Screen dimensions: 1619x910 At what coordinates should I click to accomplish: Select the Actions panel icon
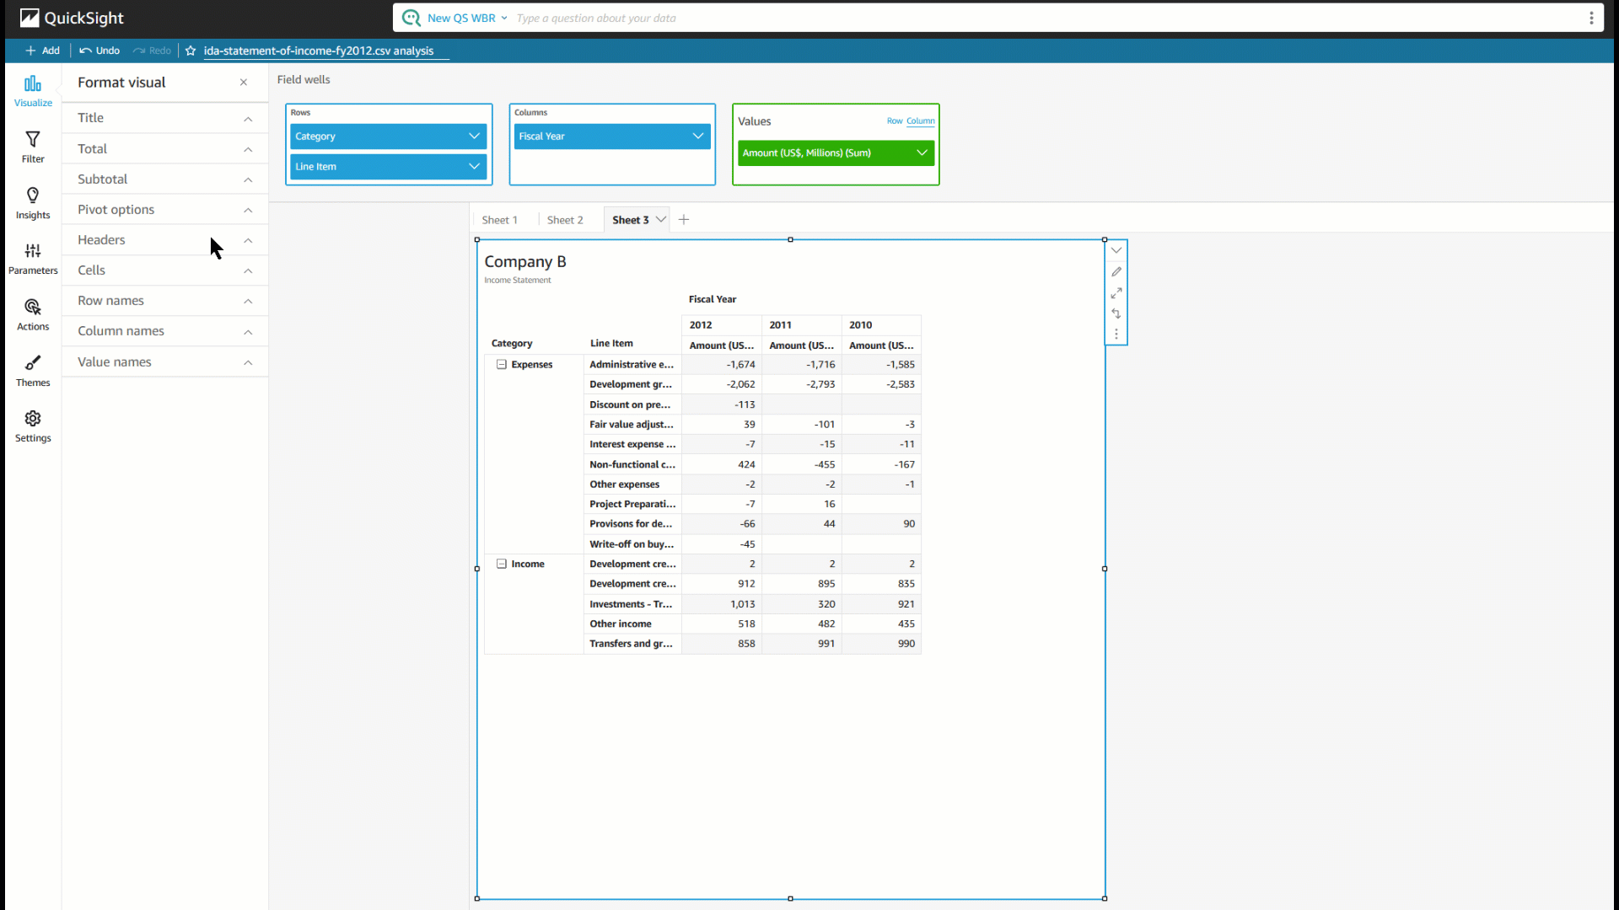(32, 313)
